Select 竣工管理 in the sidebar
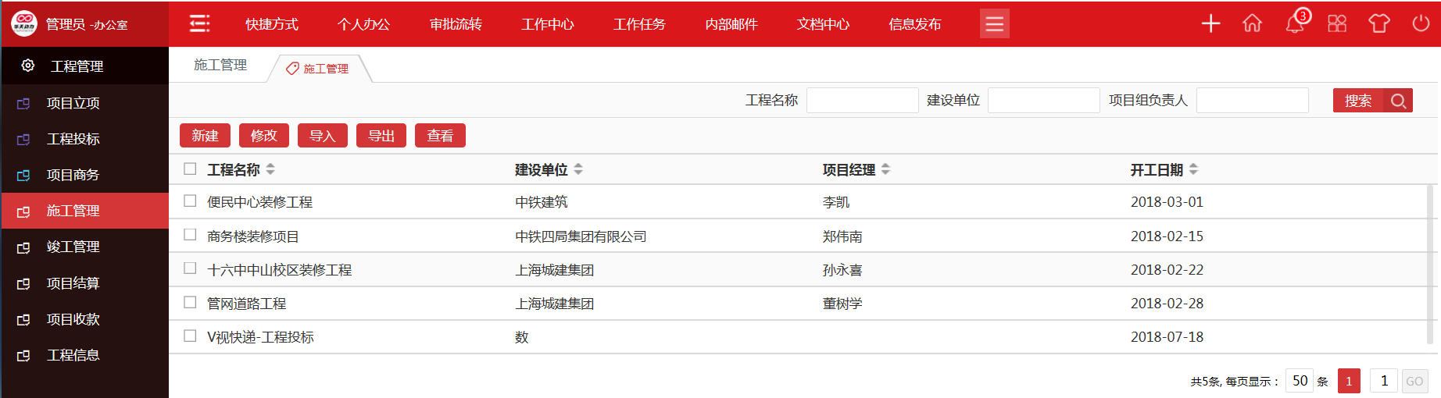The width and height of the screenshot is (1441, 398). click(x=73, y=247)
